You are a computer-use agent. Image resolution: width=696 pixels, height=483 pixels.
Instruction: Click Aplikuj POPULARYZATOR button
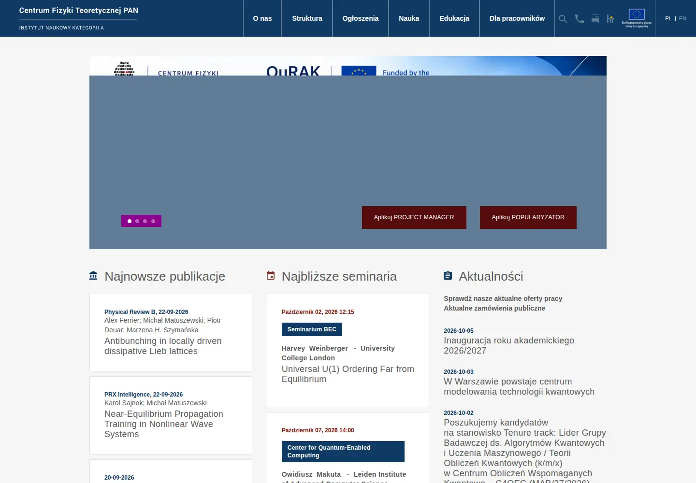(x=528, y=217)
